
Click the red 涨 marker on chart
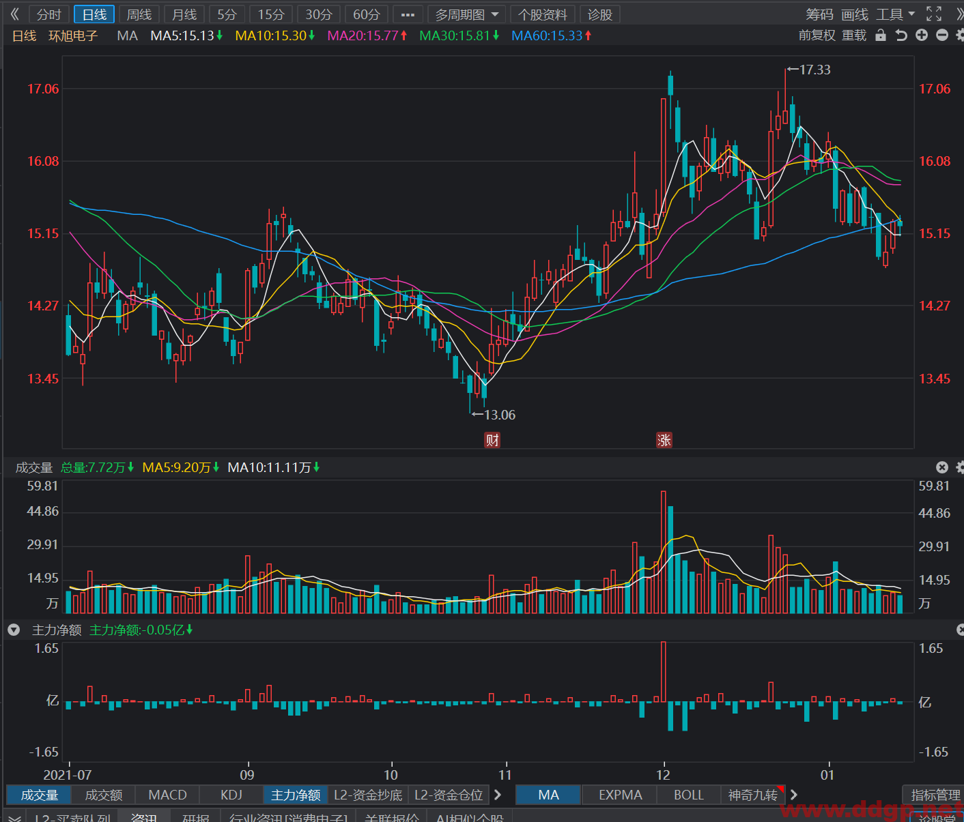coord(664,440)
